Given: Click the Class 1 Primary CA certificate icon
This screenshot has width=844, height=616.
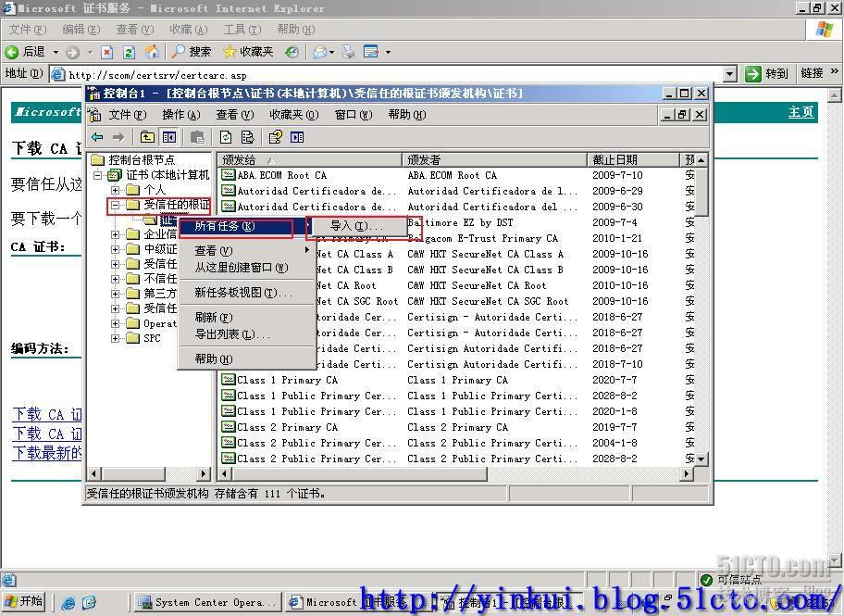Looking at the screenshot, I should point(229,380).
